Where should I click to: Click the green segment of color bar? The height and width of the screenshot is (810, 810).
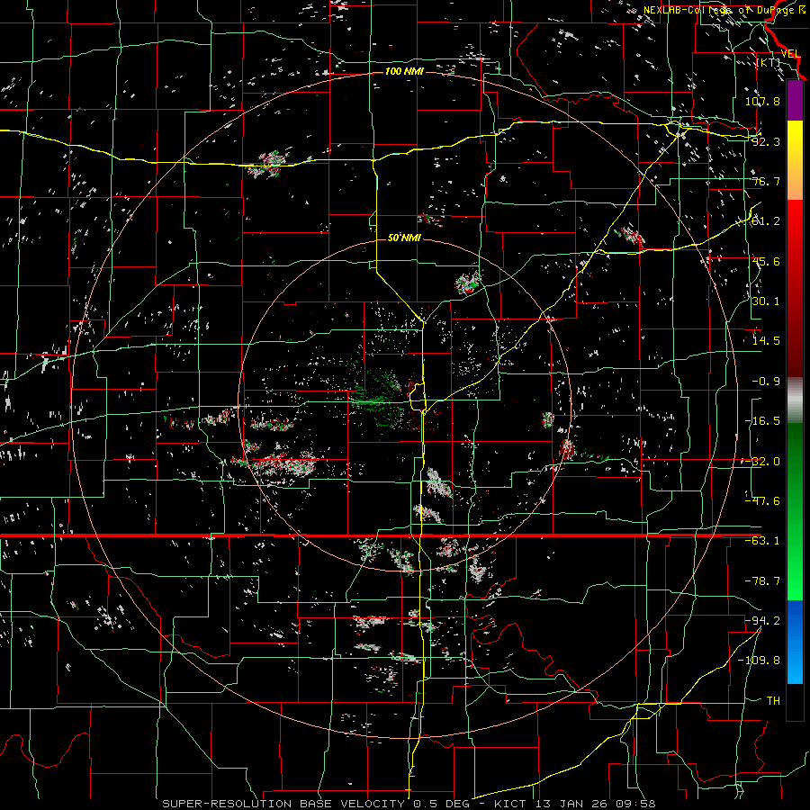tap(795, 511)
